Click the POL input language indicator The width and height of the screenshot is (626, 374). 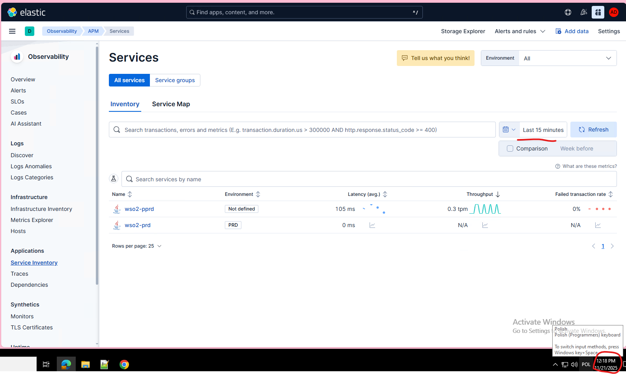(x=586, y=365)
